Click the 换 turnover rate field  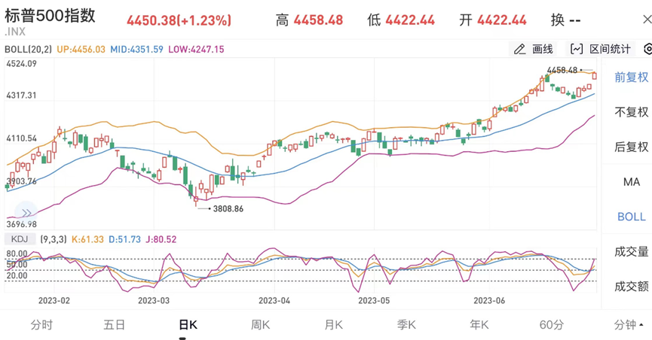[x=565, y=20]
